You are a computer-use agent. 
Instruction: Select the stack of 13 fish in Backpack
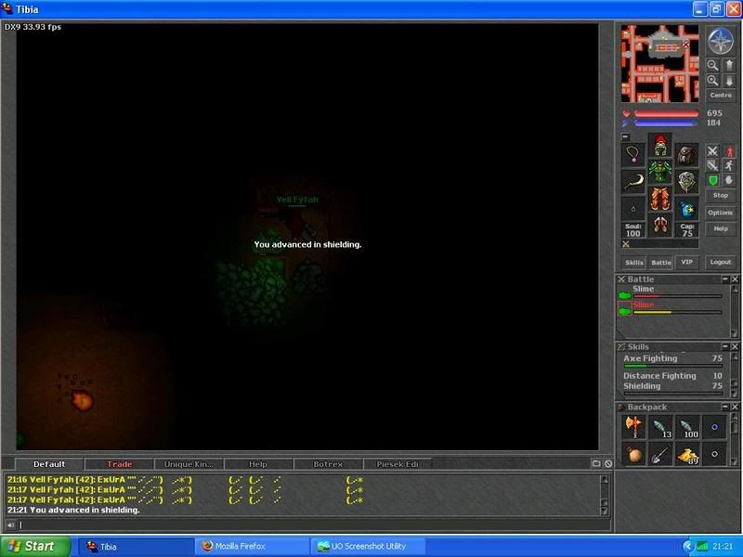coord(661,427)
